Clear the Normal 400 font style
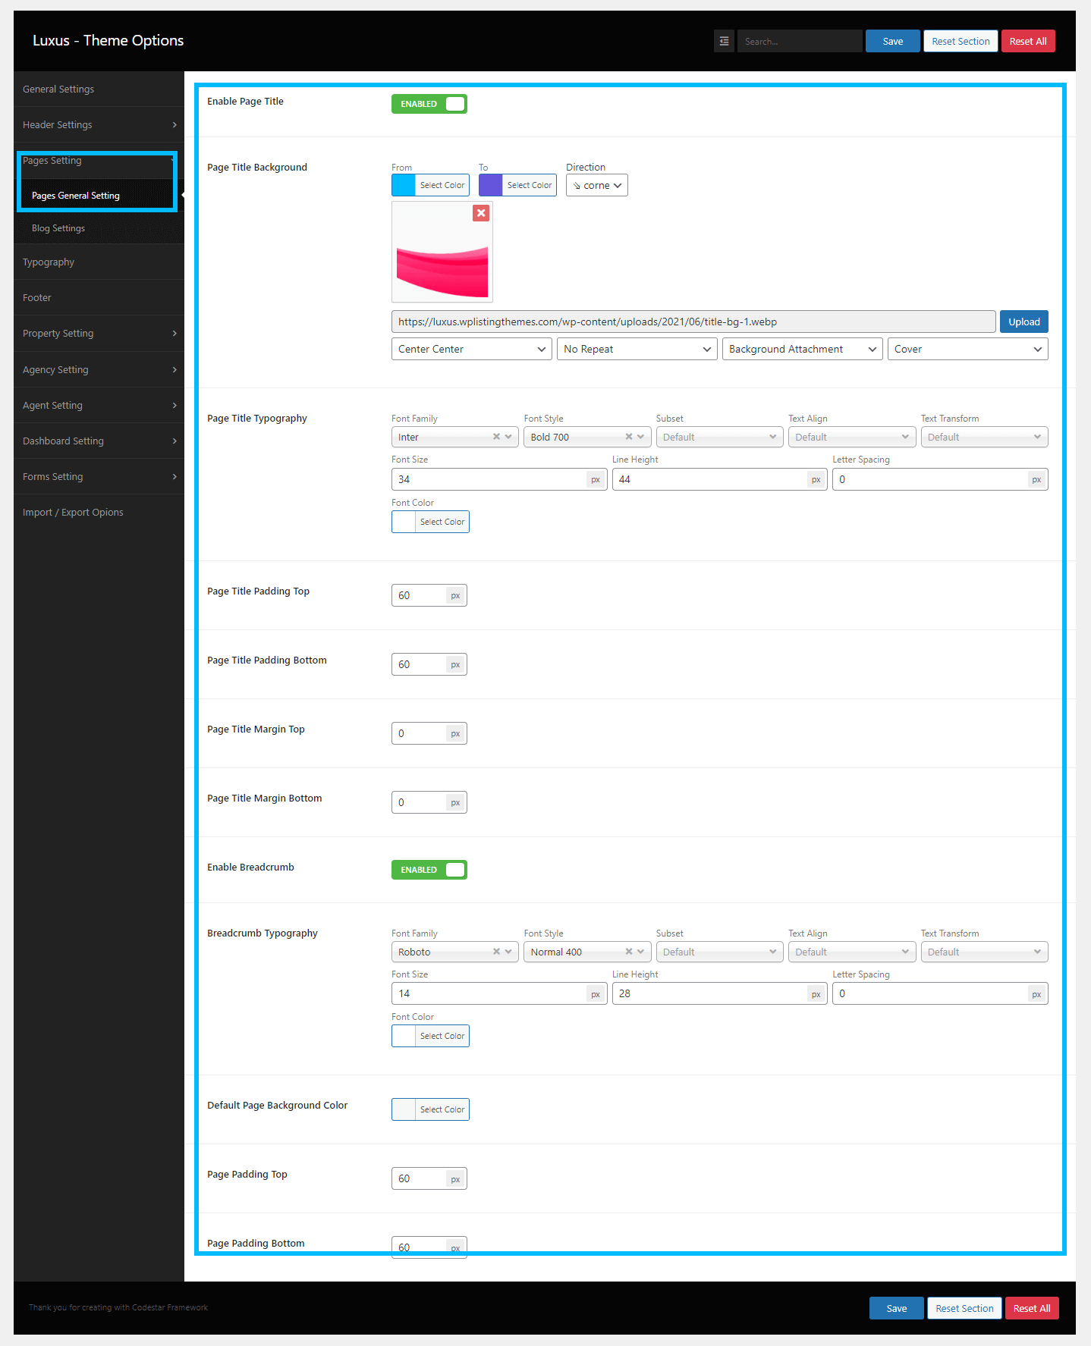The image size is (1091, 1346). (x=628, y=952)
